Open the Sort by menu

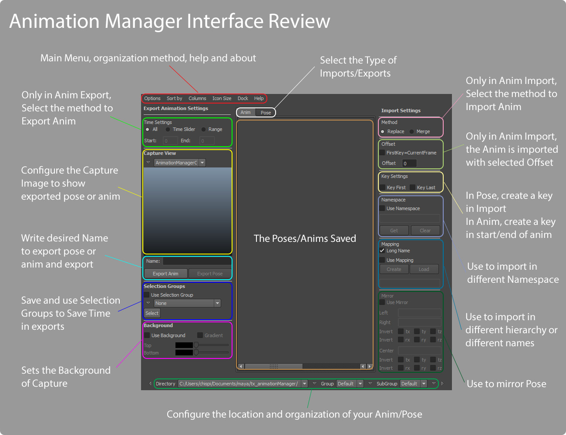tap(175, 98)
